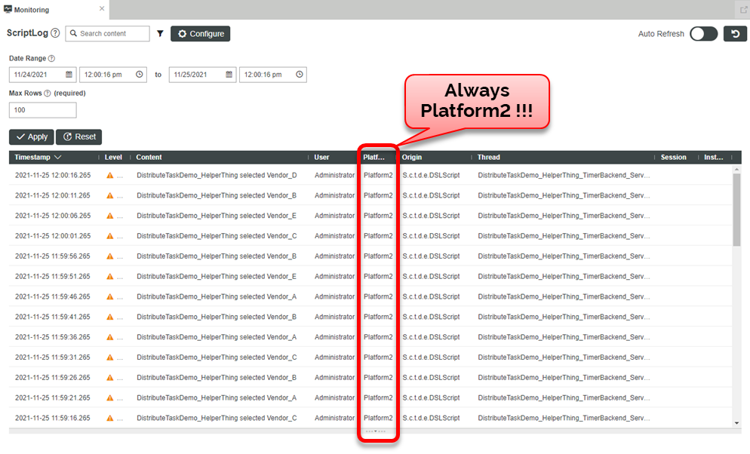
Task: Click warning icon on 12:00:11.265 row
Action: pos(110,195)
